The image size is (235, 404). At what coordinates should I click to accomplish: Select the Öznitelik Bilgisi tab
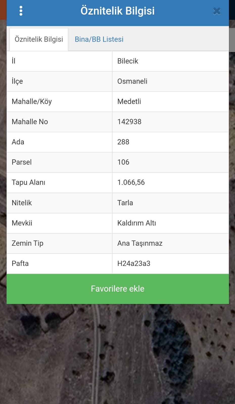(x=39, y=39)
